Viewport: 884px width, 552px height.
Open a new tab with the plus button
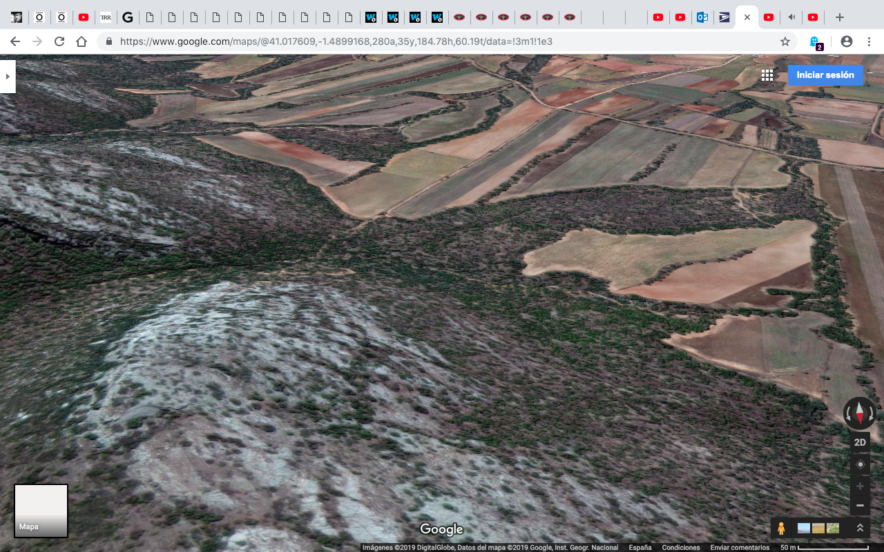839,17
